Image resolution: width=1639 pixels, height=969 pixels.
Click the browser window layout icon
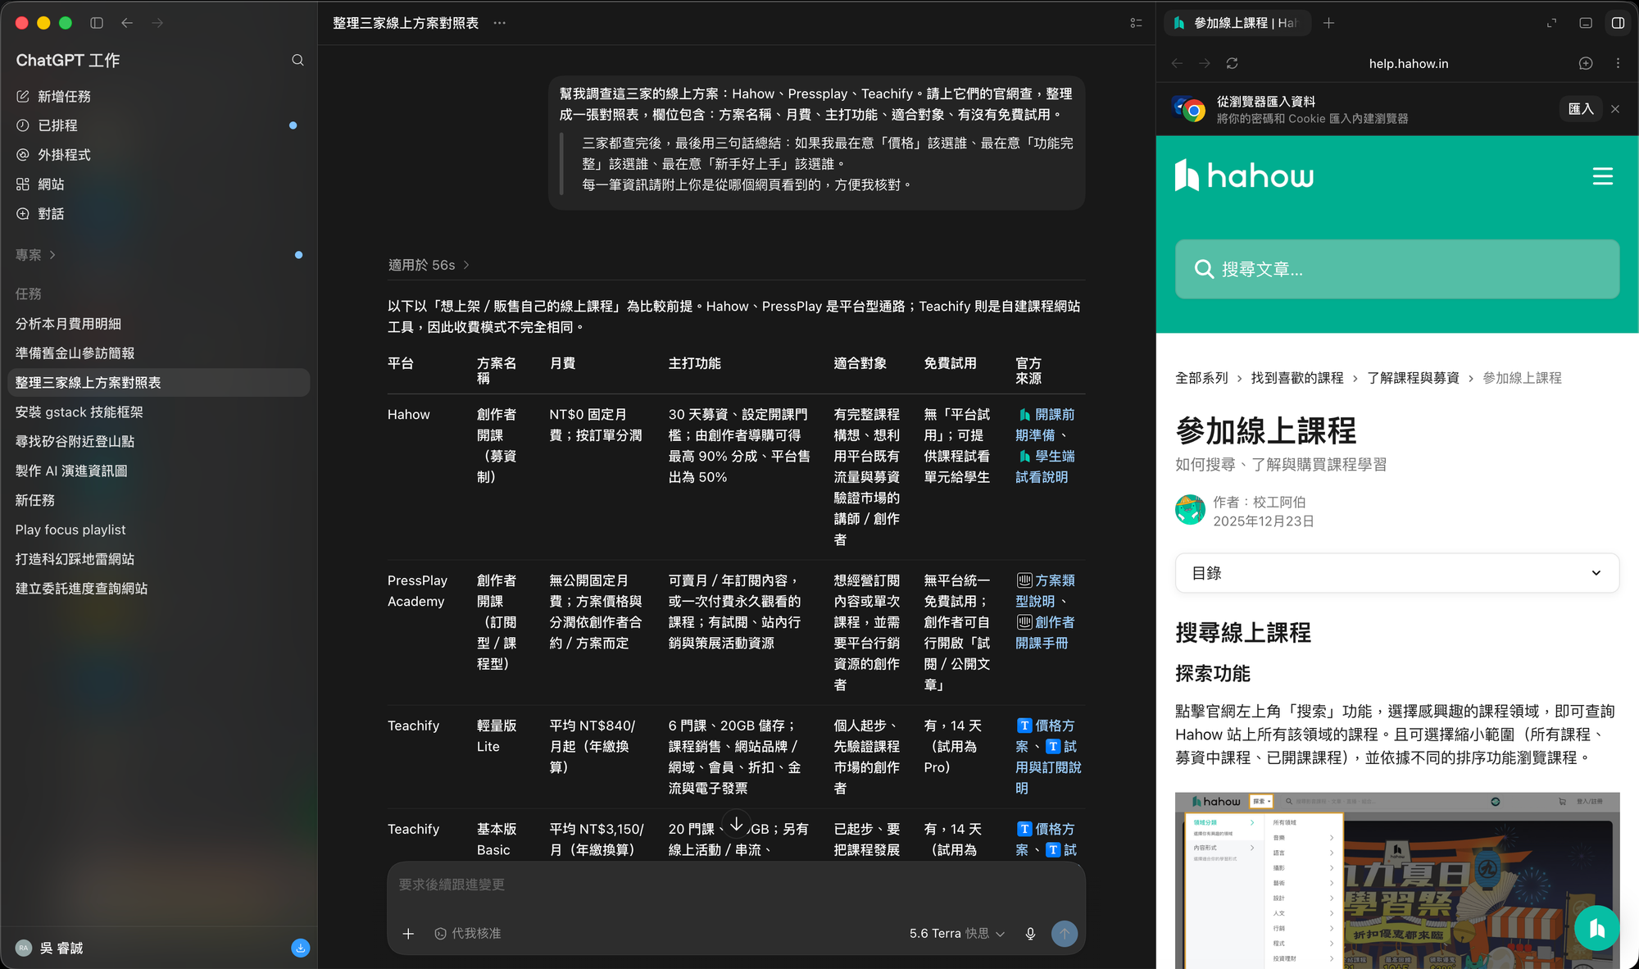pyautogui.click(x=1586, y=23)
